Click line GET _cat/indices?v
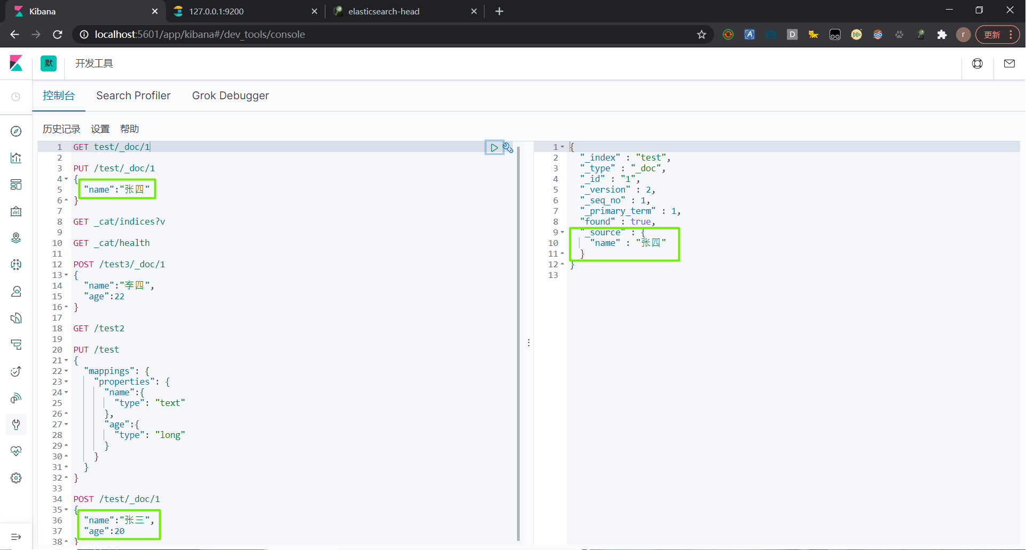 pos(119,221)
